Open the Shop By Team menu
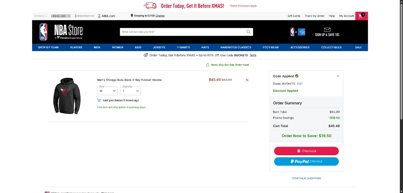The width and height of the screenshot is (403, 193). pyautogui.click(x=48, y=47)
